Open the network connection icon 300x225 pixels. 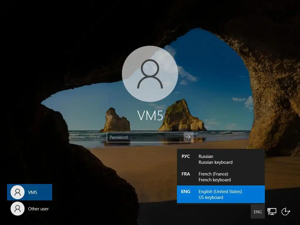point(272,212)
